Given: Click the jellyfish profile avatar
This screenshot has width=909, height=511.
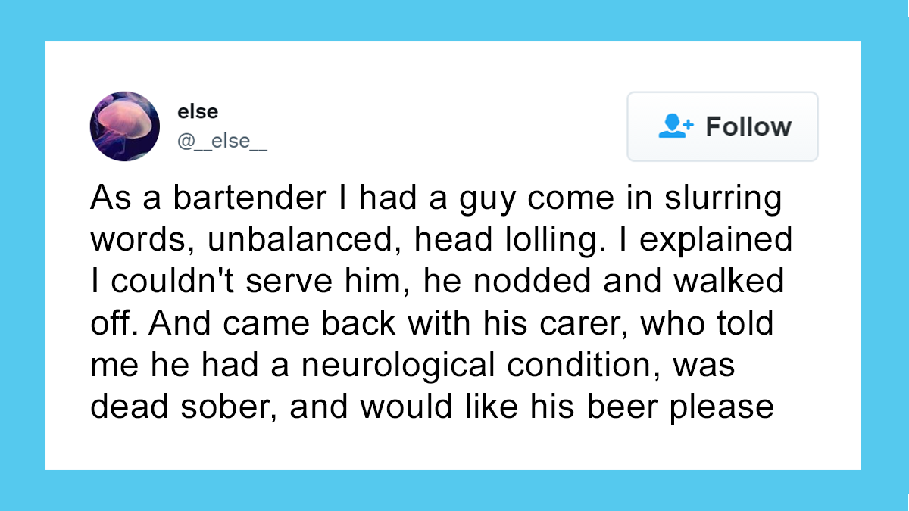Looking at the screenshot, I should [x=125, y=126].
